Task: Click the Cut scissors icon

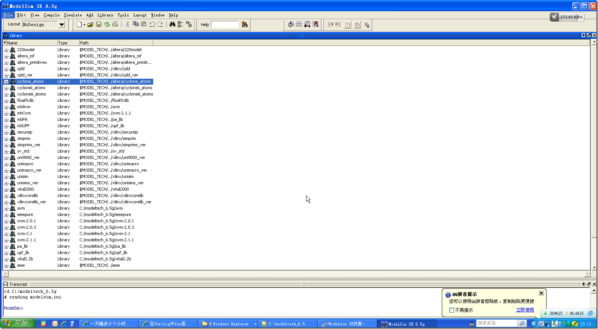Action: (x=128, y=25)
